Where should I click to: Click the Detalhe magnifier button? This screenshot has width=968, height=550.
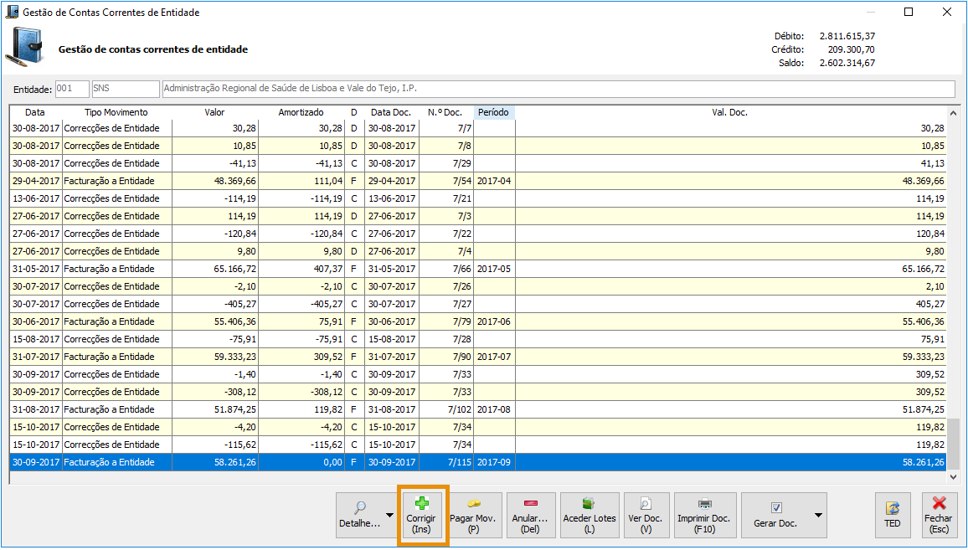(360, 515)
